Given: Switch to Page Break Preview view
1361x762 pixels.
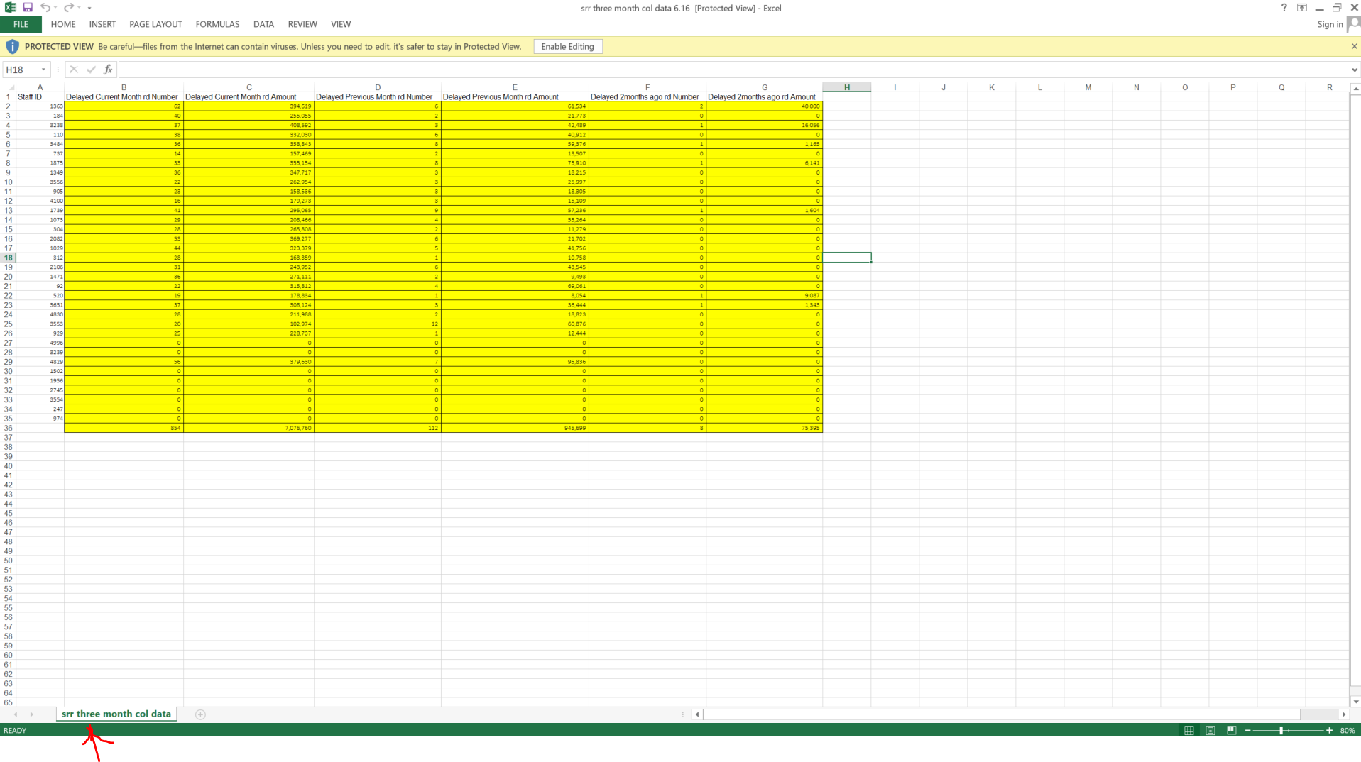Looking at the screenshot, I should pos(1232,730).
